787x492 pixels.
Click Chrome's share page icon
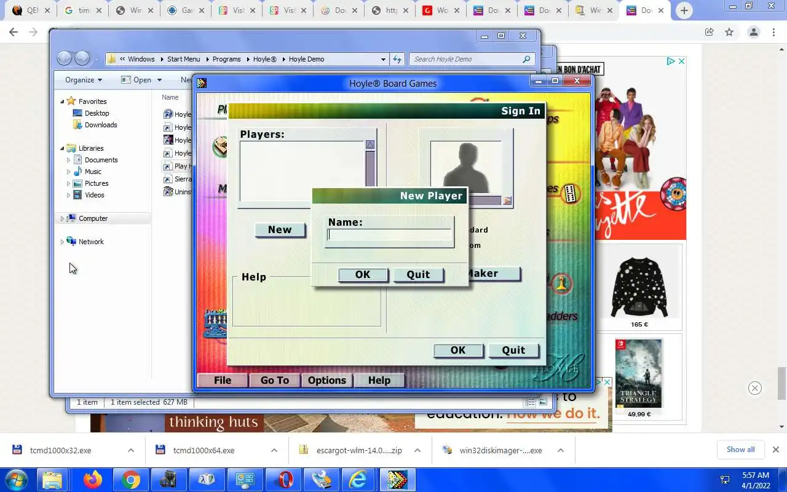(x=709, y=32)
